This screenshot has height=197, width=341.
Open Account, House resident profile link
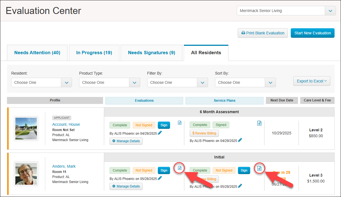click(x=66, y=124)
